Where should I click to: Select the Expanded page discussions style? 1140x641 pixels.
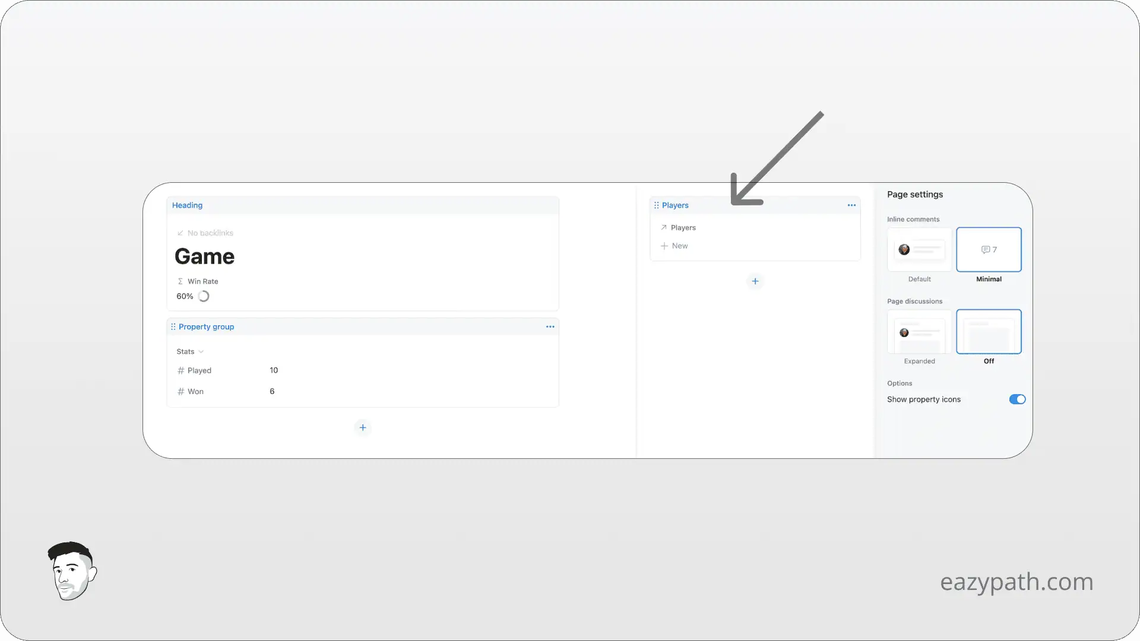[919, 332]
